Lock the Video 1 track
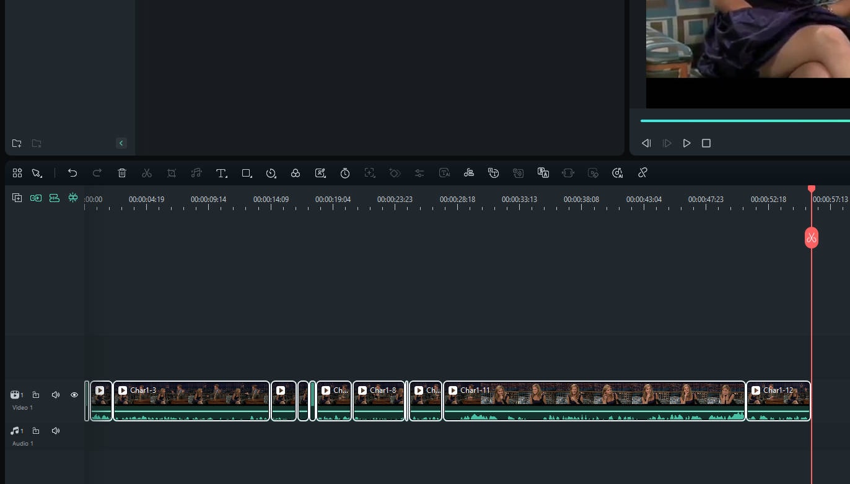This screenshot has height=484, width=850. 36,395
